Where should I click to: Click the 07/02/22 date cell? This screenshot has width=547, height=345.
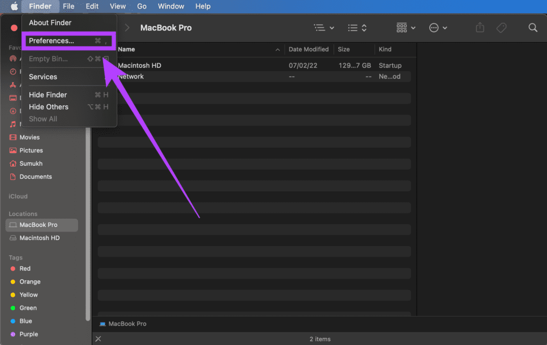(303, 65)
